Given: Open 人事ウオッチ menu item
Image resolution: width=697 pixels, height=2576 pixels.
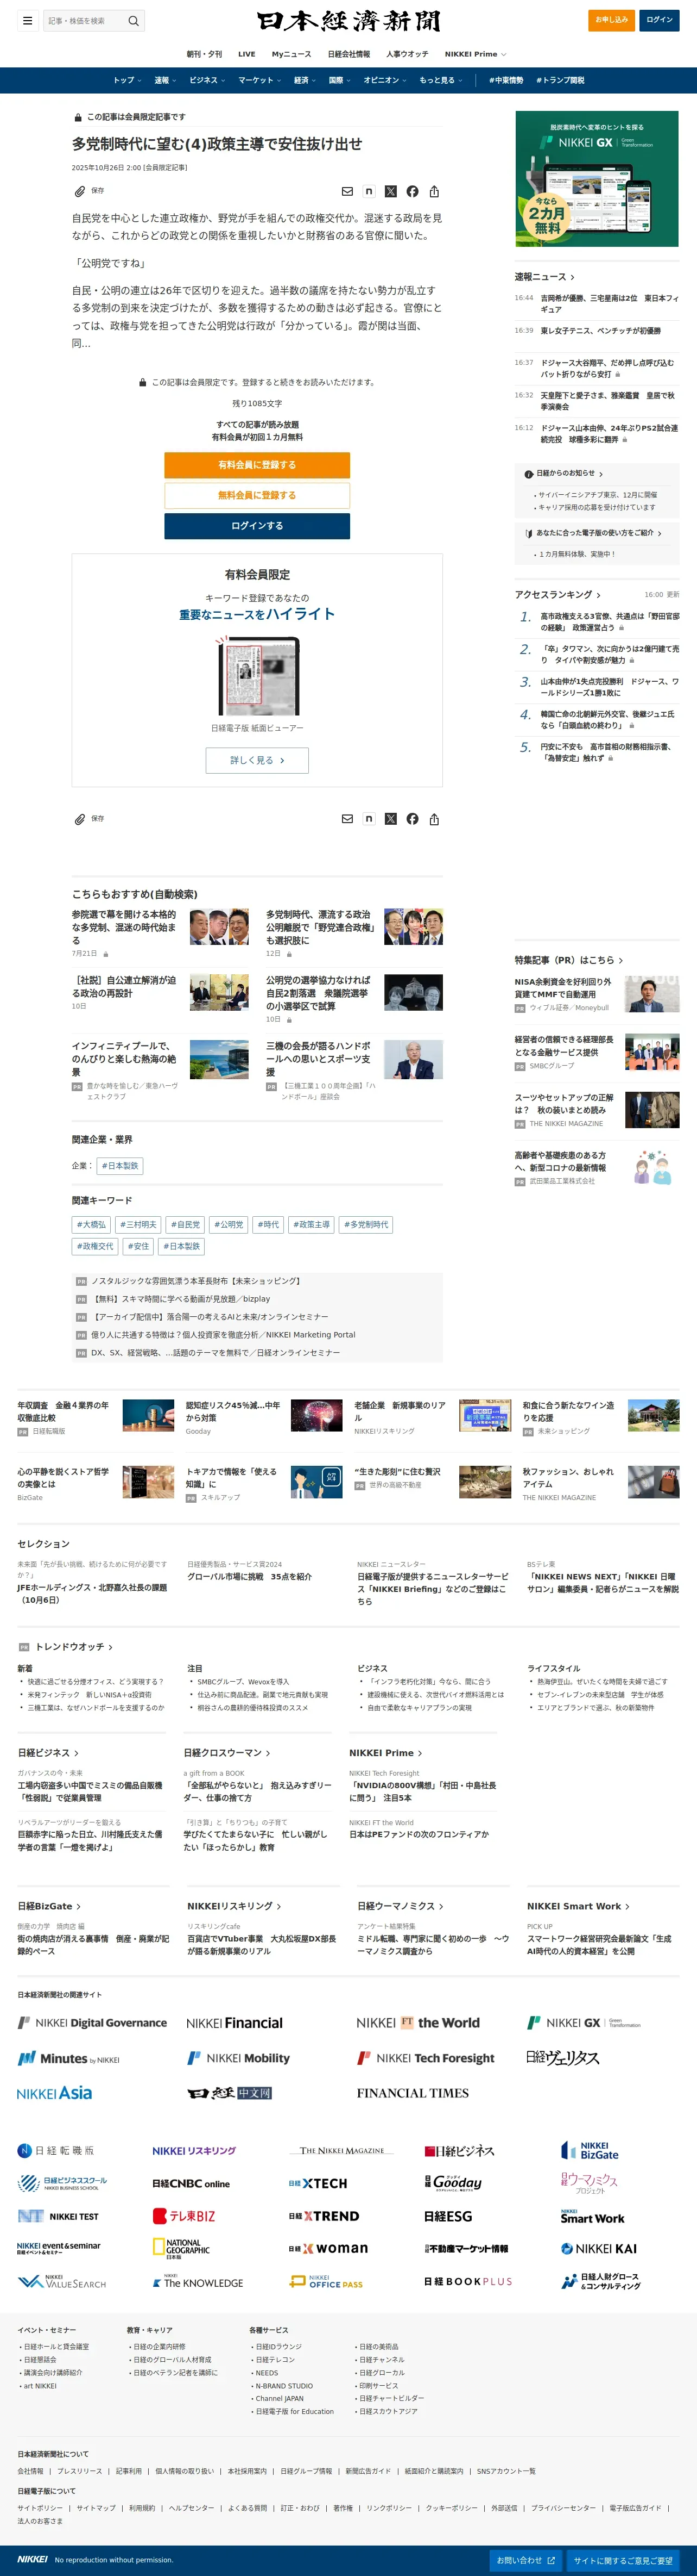Looking at the screenshot, I should pos(408,54).
